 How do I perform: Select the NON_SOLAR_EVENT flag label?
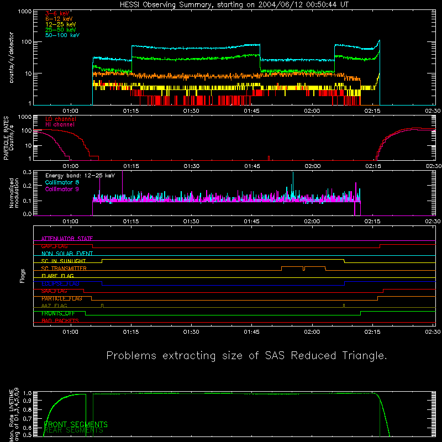tap(67, 254)
